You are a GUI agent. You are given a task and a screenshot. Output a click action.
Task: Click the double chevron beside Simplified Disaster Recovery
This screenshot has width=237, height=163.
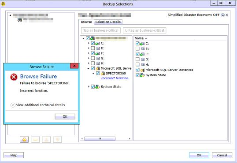point(227,15)
